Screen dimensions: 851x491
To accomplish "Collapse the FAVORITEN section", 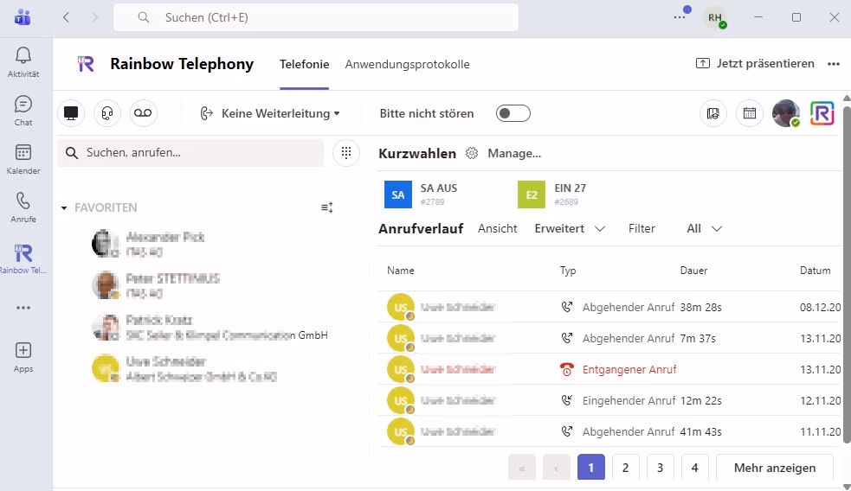I will coord(64,207).
